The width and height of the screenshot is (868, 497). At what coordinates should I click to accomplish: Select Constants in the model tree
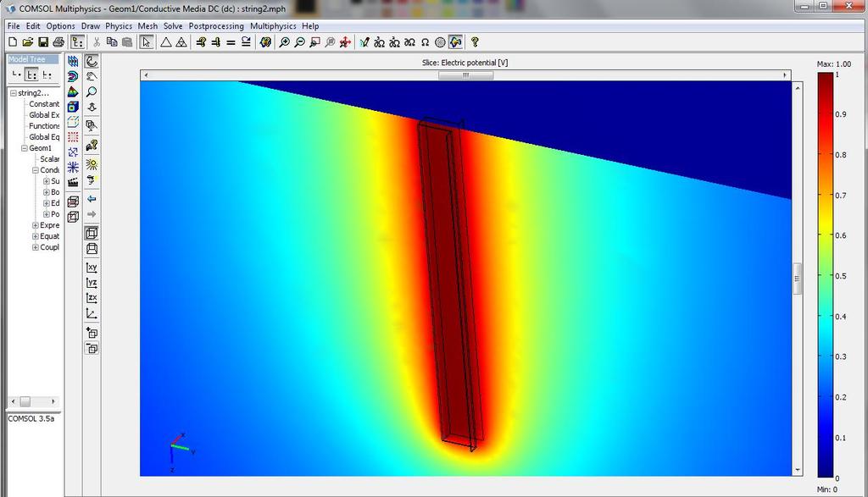pyautogui.click(x=44, y=104)
